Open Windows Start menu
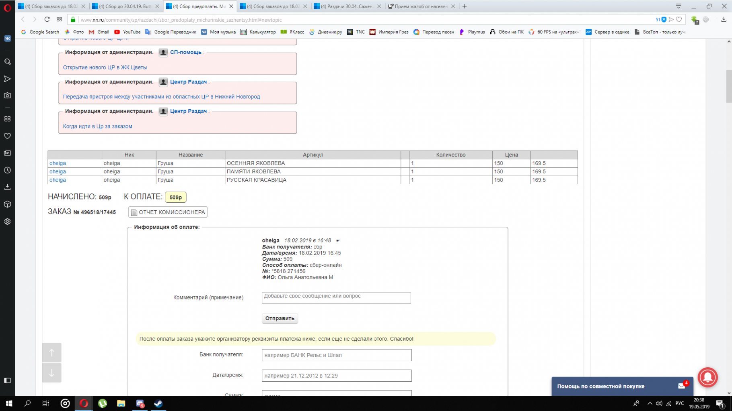Image resolution: width=732 pixels, height=411 pixels. [9, 403]
